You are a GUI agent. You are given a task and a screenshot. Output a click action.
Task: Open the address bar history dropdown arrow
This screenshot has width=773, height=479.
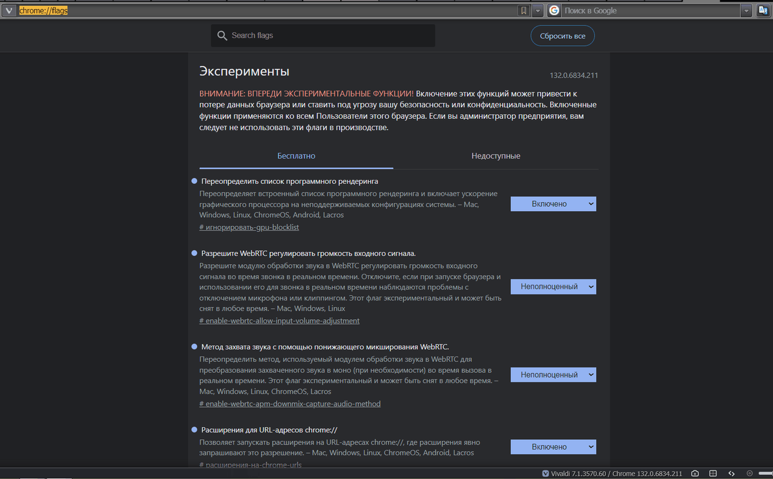click(537, 10)
